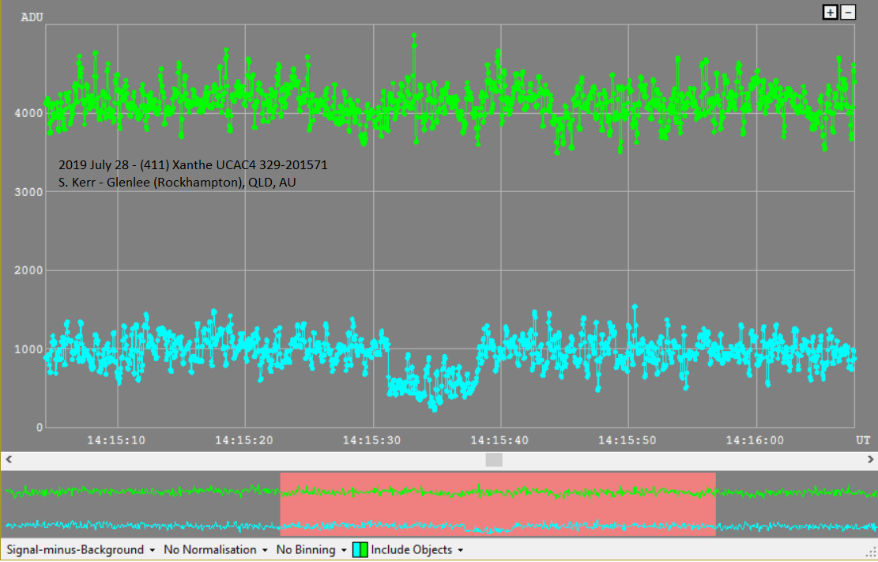The image size is (878, 562).
Task: Click the minus zoom-out icon
Action: coord(848,12)
